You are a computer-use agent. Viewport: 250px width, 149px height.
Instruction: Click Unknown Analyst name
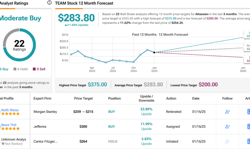point(14,139)
